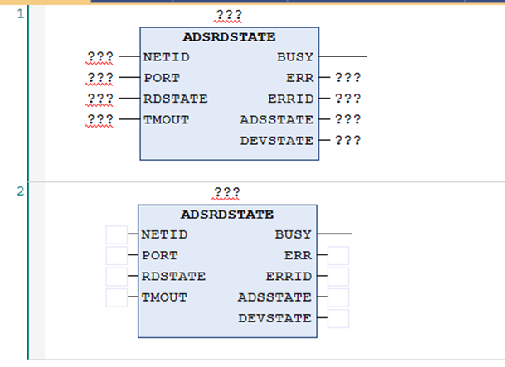This screenshot has width=505, height=367.
Task: Click the ??? instance name above network 1 block
Action: 227,15
